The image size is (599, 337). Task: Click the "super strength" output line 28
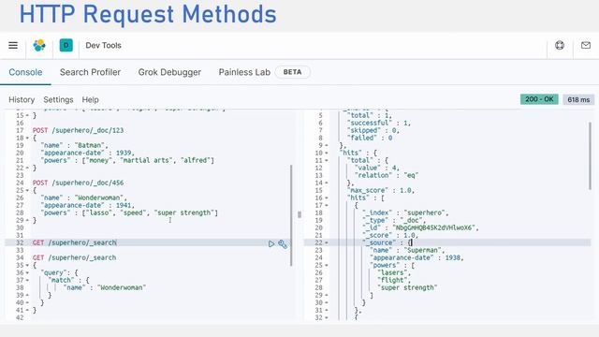(x=407, y=287)
